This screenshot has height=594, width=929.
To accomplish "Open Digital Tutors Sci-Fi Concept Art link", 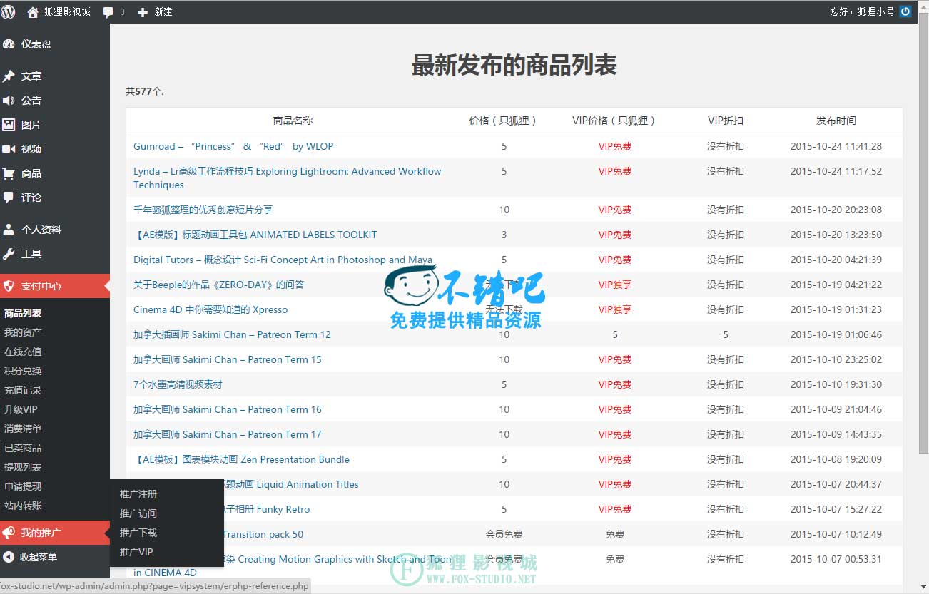I will click(283, 260).
